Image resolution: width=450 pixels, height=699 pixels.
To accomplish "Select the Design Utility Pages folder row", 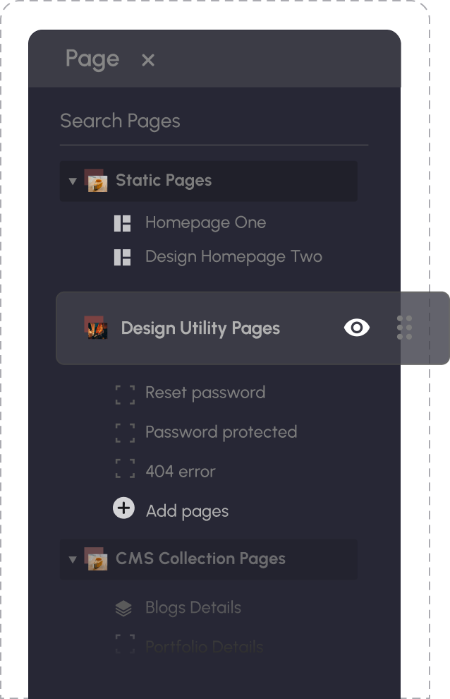I will click(253, 328).
